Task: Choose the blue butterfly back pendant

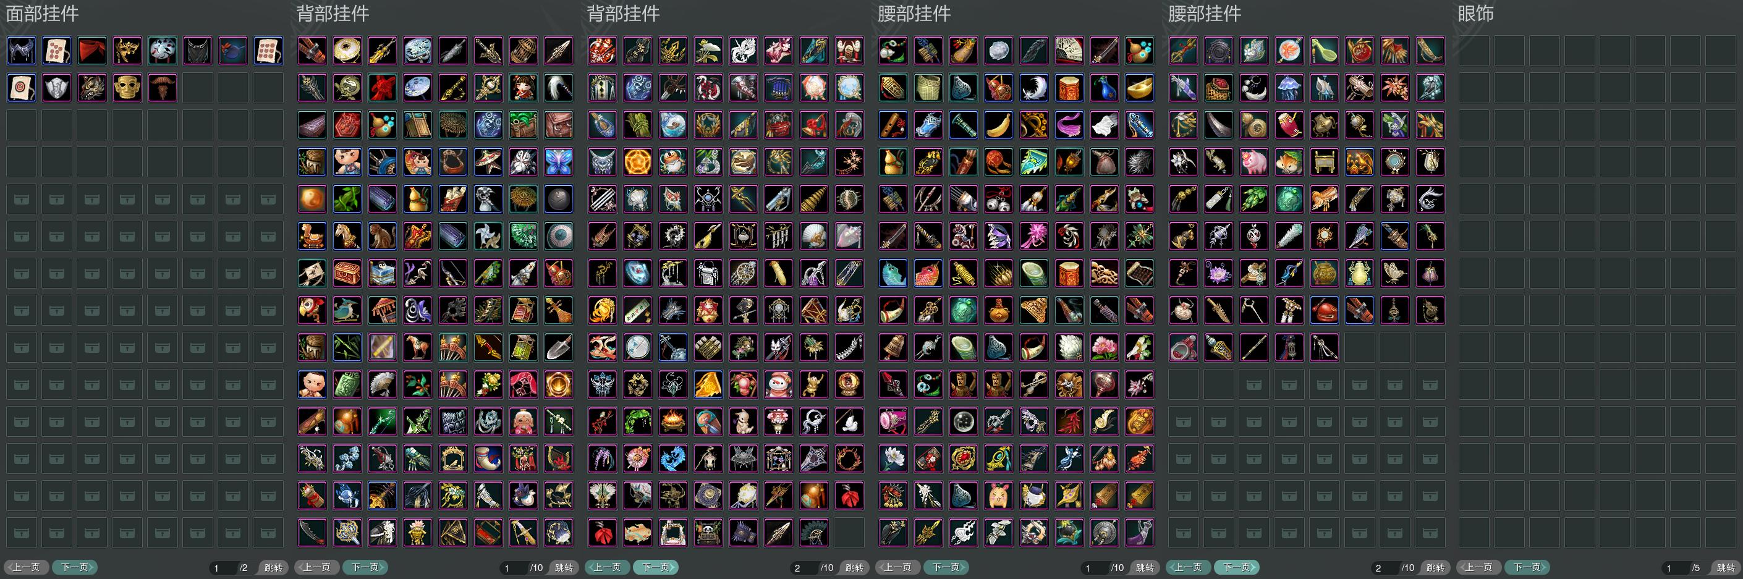Action: [559, 163]
